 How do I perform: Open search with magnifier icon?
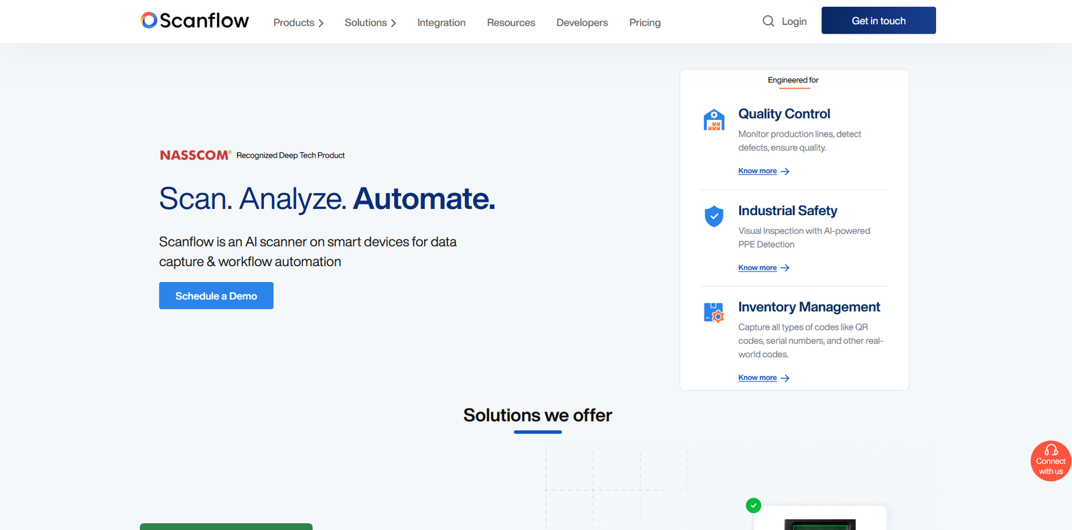click(768, 21)
